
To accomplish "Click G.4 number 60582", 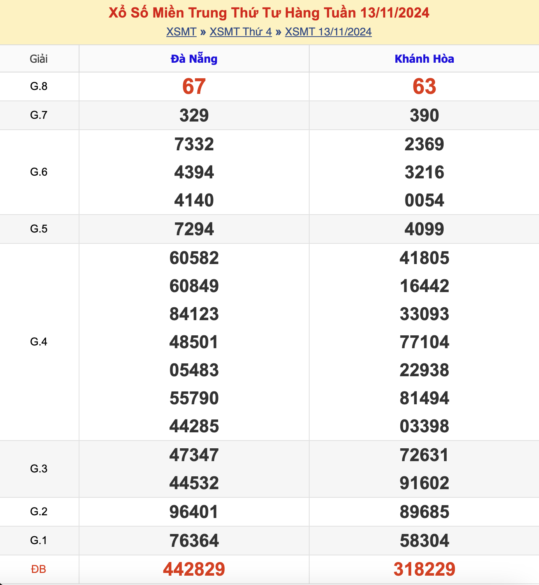I will (194, 258).
